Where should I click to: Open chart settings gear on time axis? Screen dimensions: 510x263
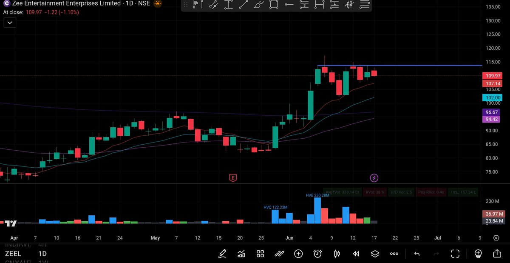496,238
